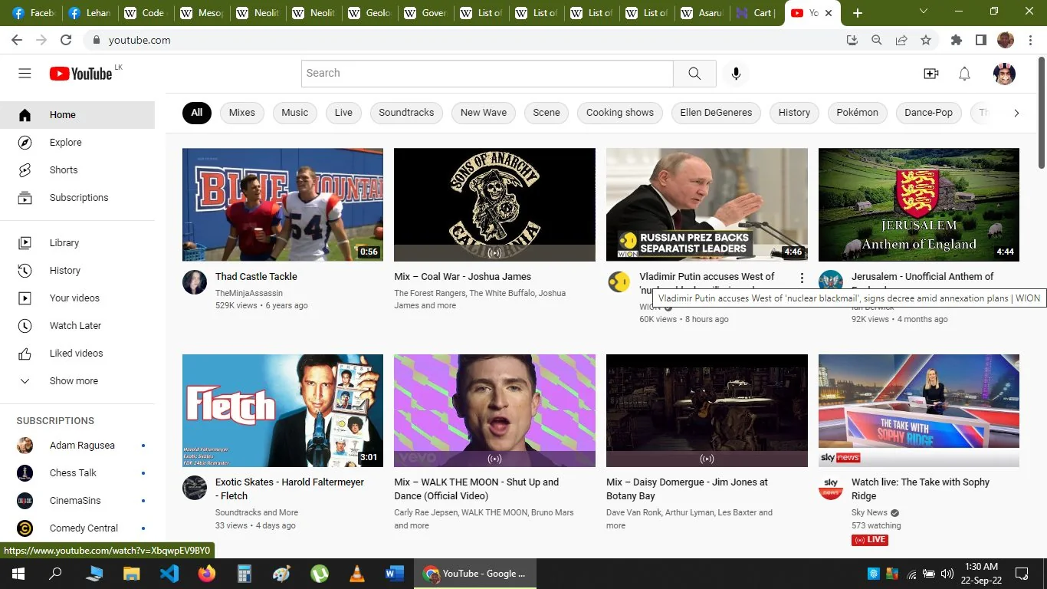Image resolution: width=1047 pixels, height=589 pixels.
Task: Open Your videos in the sidebar
Action: [77, 298]
